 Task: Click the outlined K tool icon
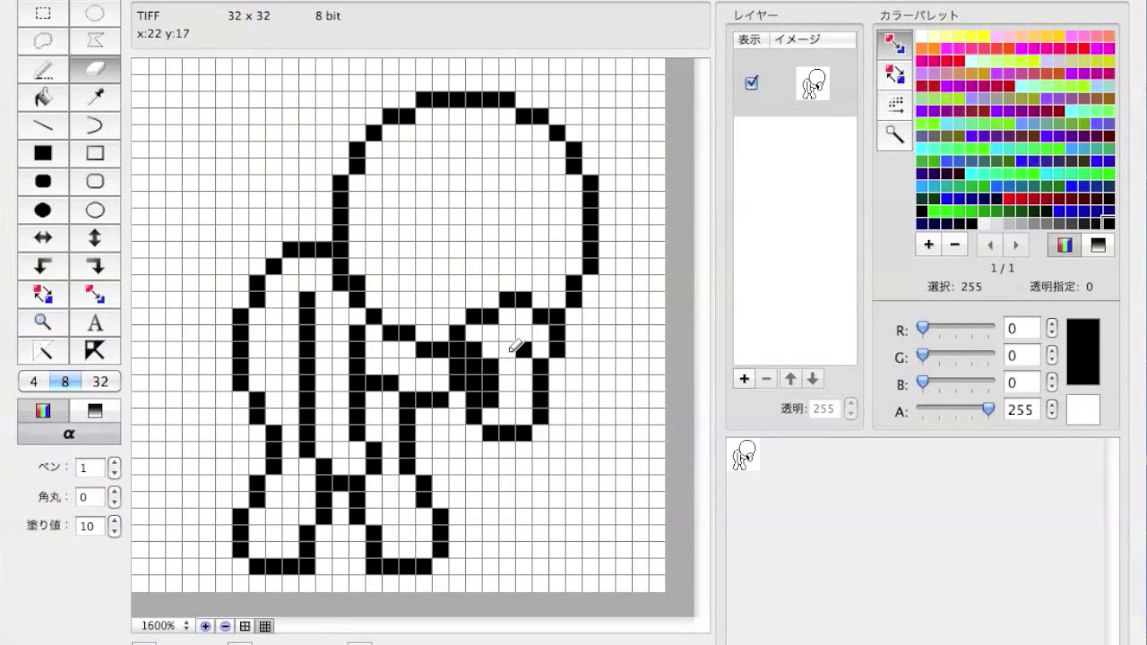click(x=43, y=350)
